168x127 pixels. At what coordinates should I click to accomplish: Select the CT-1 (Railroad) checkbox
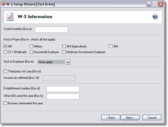click(5, 52)
